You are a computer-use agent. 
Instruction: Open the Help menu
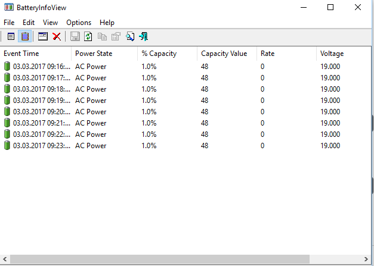pos(107,23)
